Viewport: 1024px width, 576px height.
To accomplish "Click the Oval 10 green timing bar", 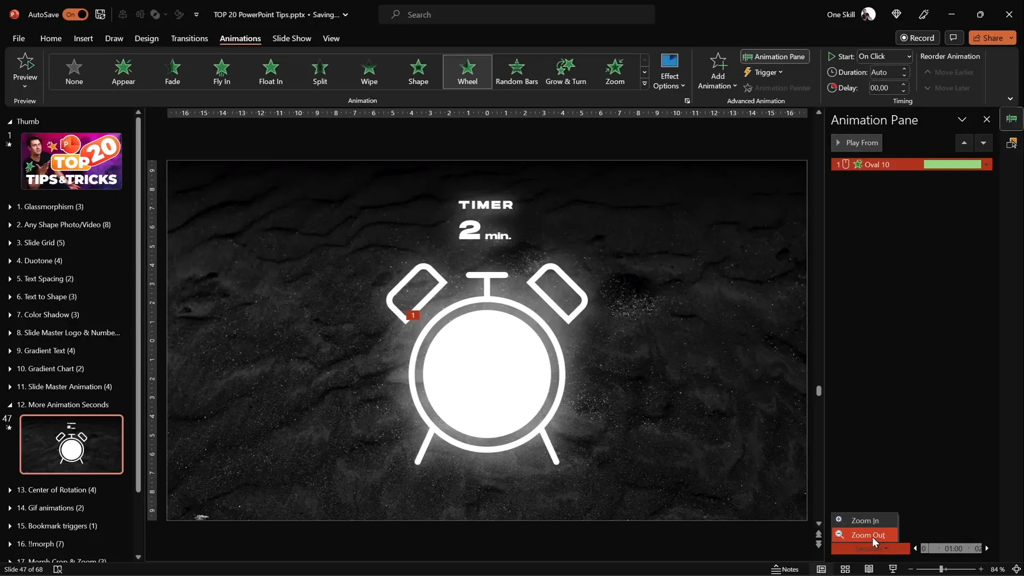I will pyautogui.click(x=952, y=165).
